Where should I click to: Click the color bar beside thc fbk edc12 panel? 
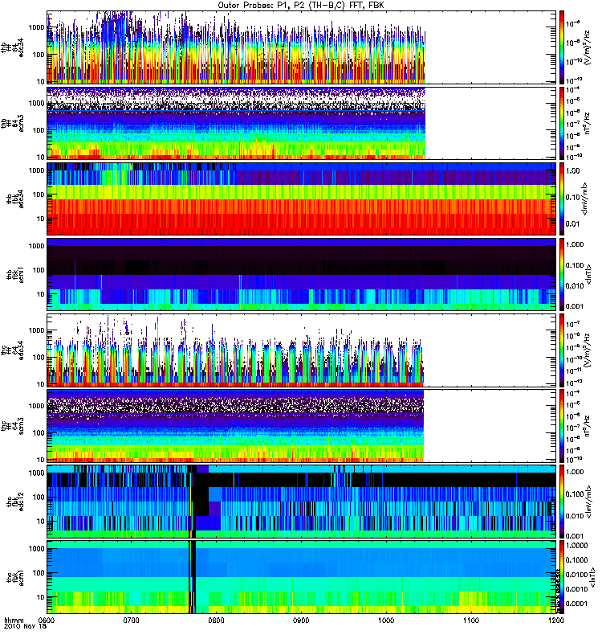coord(562,502)
